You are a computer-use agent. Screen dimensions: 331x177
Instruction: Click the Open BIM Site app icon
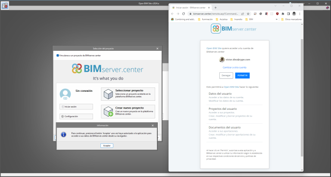(5, 6)
